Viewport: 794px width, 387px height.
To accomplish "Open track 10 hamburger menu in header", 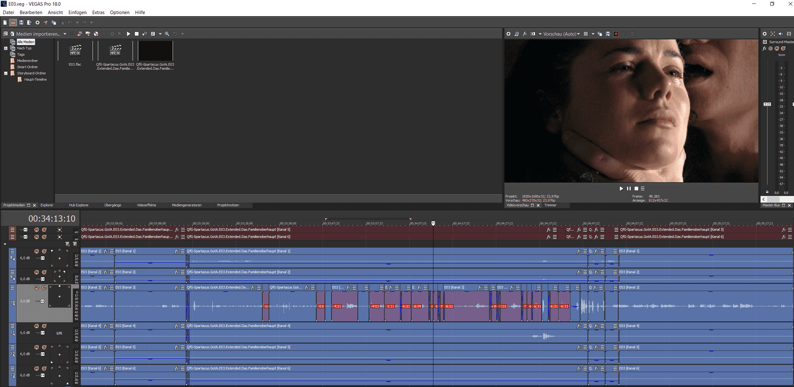I will click(12, 287).
